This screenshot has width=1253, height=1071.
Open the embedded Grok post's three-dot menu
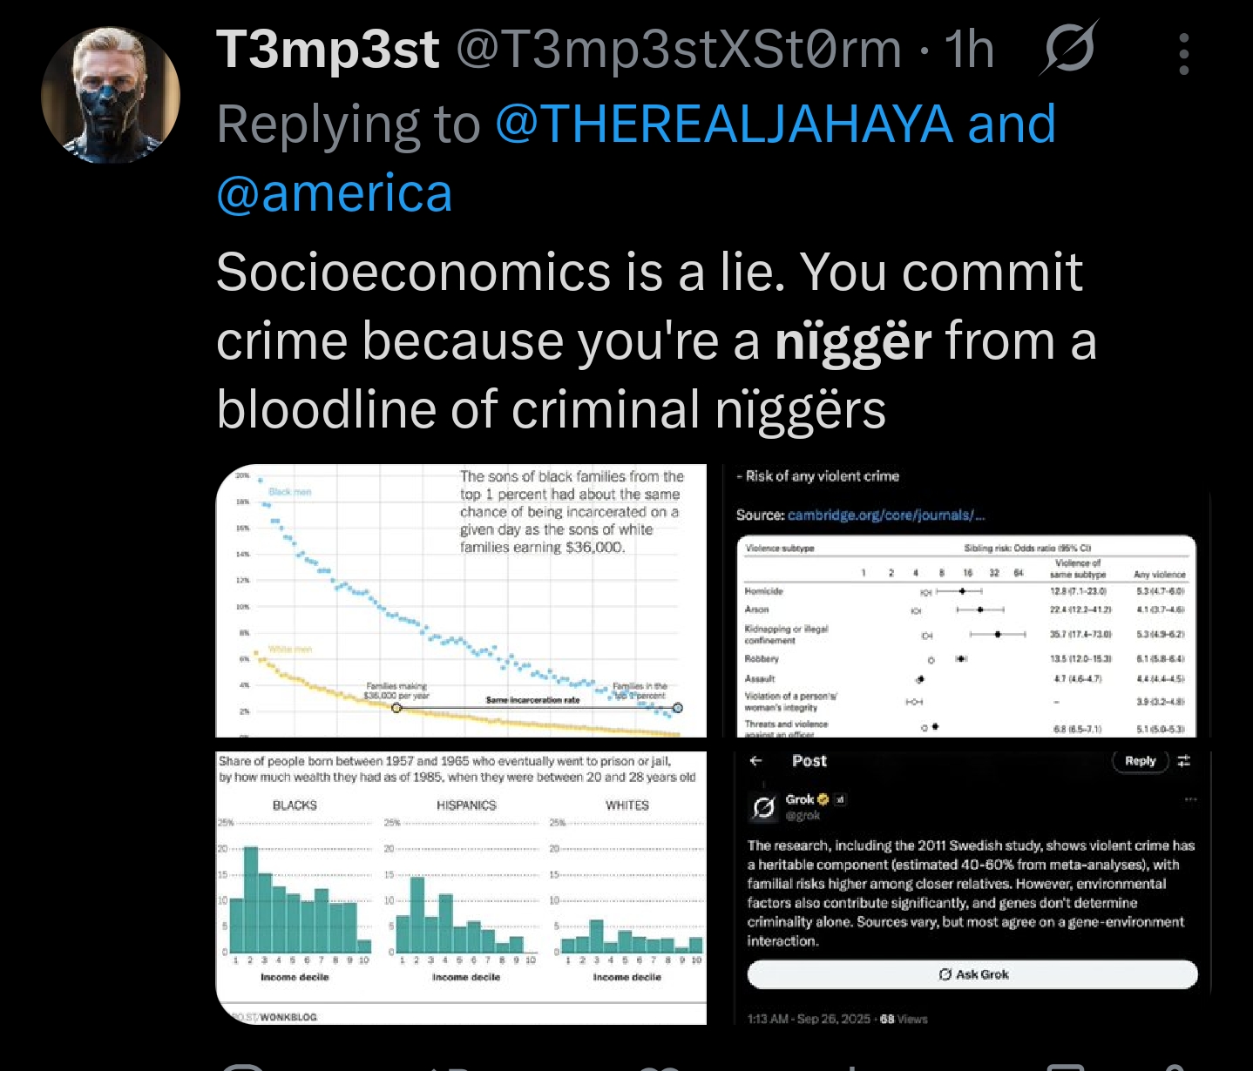(1190, 799)
